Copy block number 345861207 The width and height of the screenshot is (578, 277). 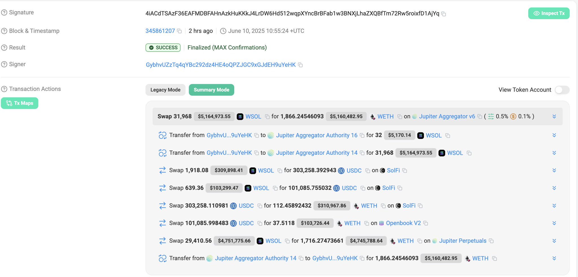pyautogui.click(x=179, y=31)
